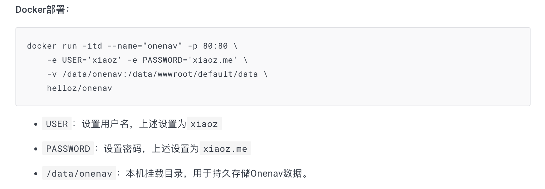Image resolution: width=545 pixels, height=189 pixels.
Task: Click the -itd flag in the command
Action: tap(92, 46)
